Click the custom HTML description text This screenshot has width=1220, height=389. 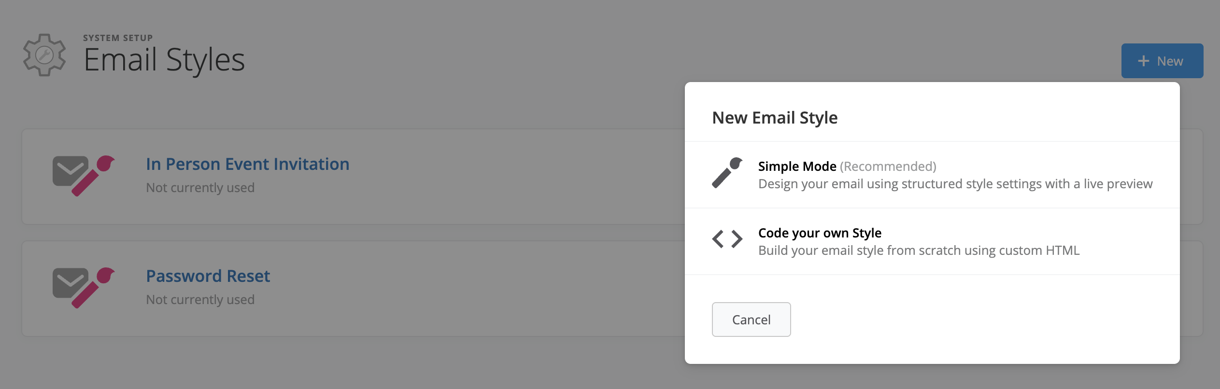pyautogui.click(x=919, y=250)
